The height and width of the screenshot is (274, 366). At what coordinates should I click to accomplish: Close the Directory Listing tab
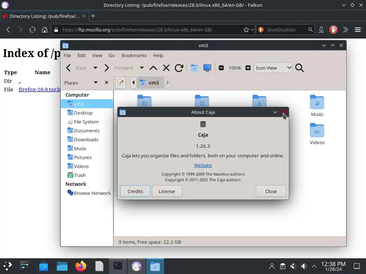tap(84, 16)
